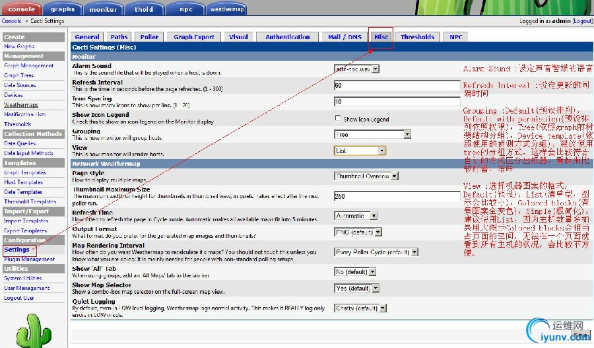Click the Thumbnail Maximum Size input field
This screenshot has height=348, width=594.
coord(397,196)
